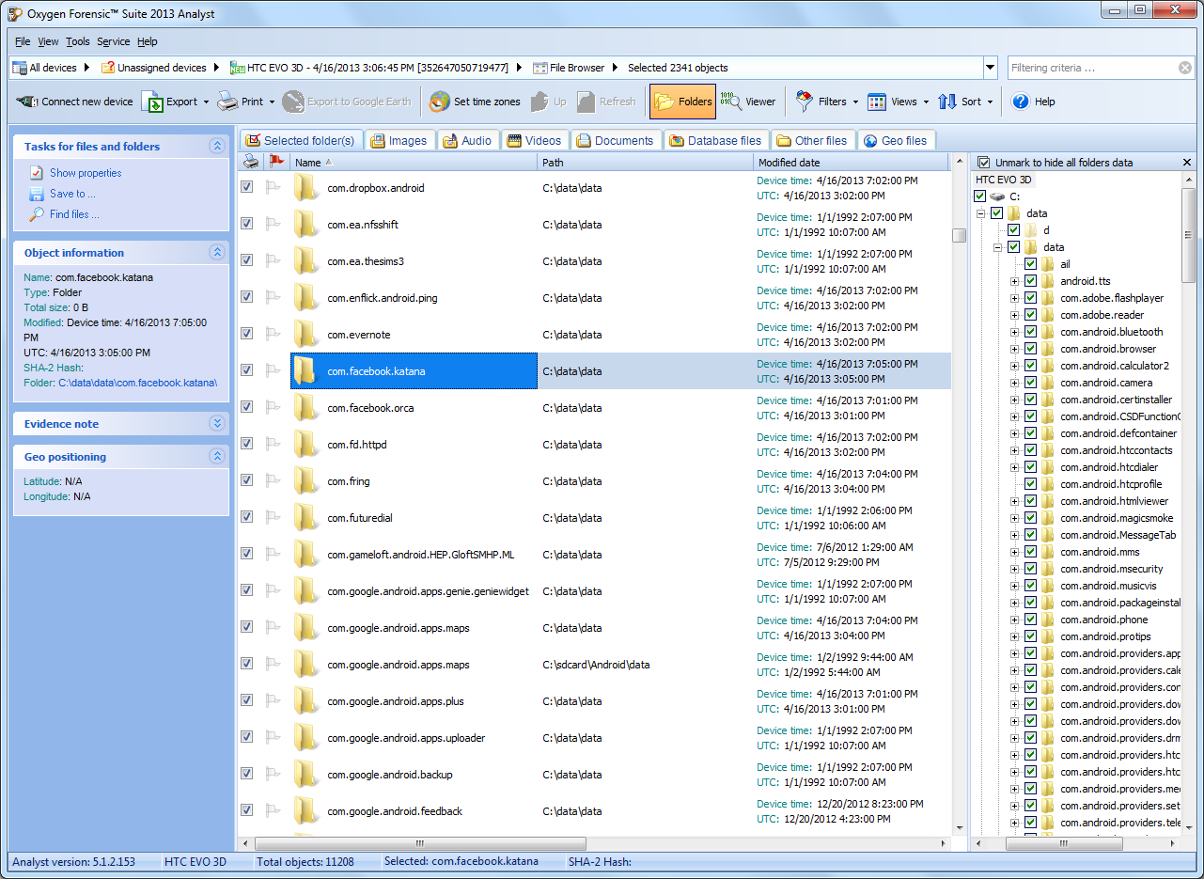Click the file list vertical scrollbar thumb

point(959,235)
